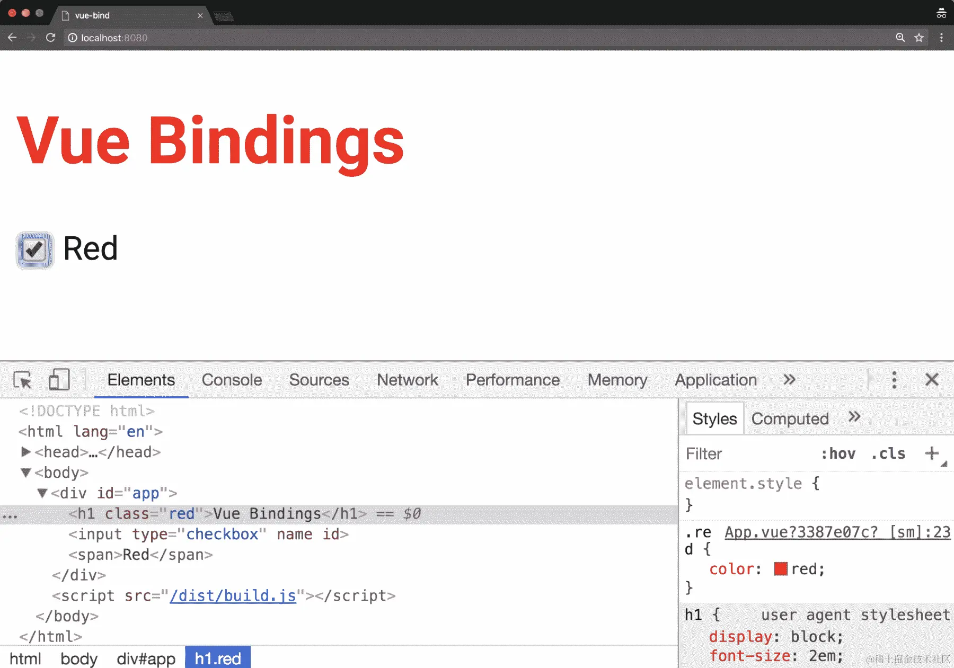
Task: Toggle the device toolbar icon
Action: 59,380
